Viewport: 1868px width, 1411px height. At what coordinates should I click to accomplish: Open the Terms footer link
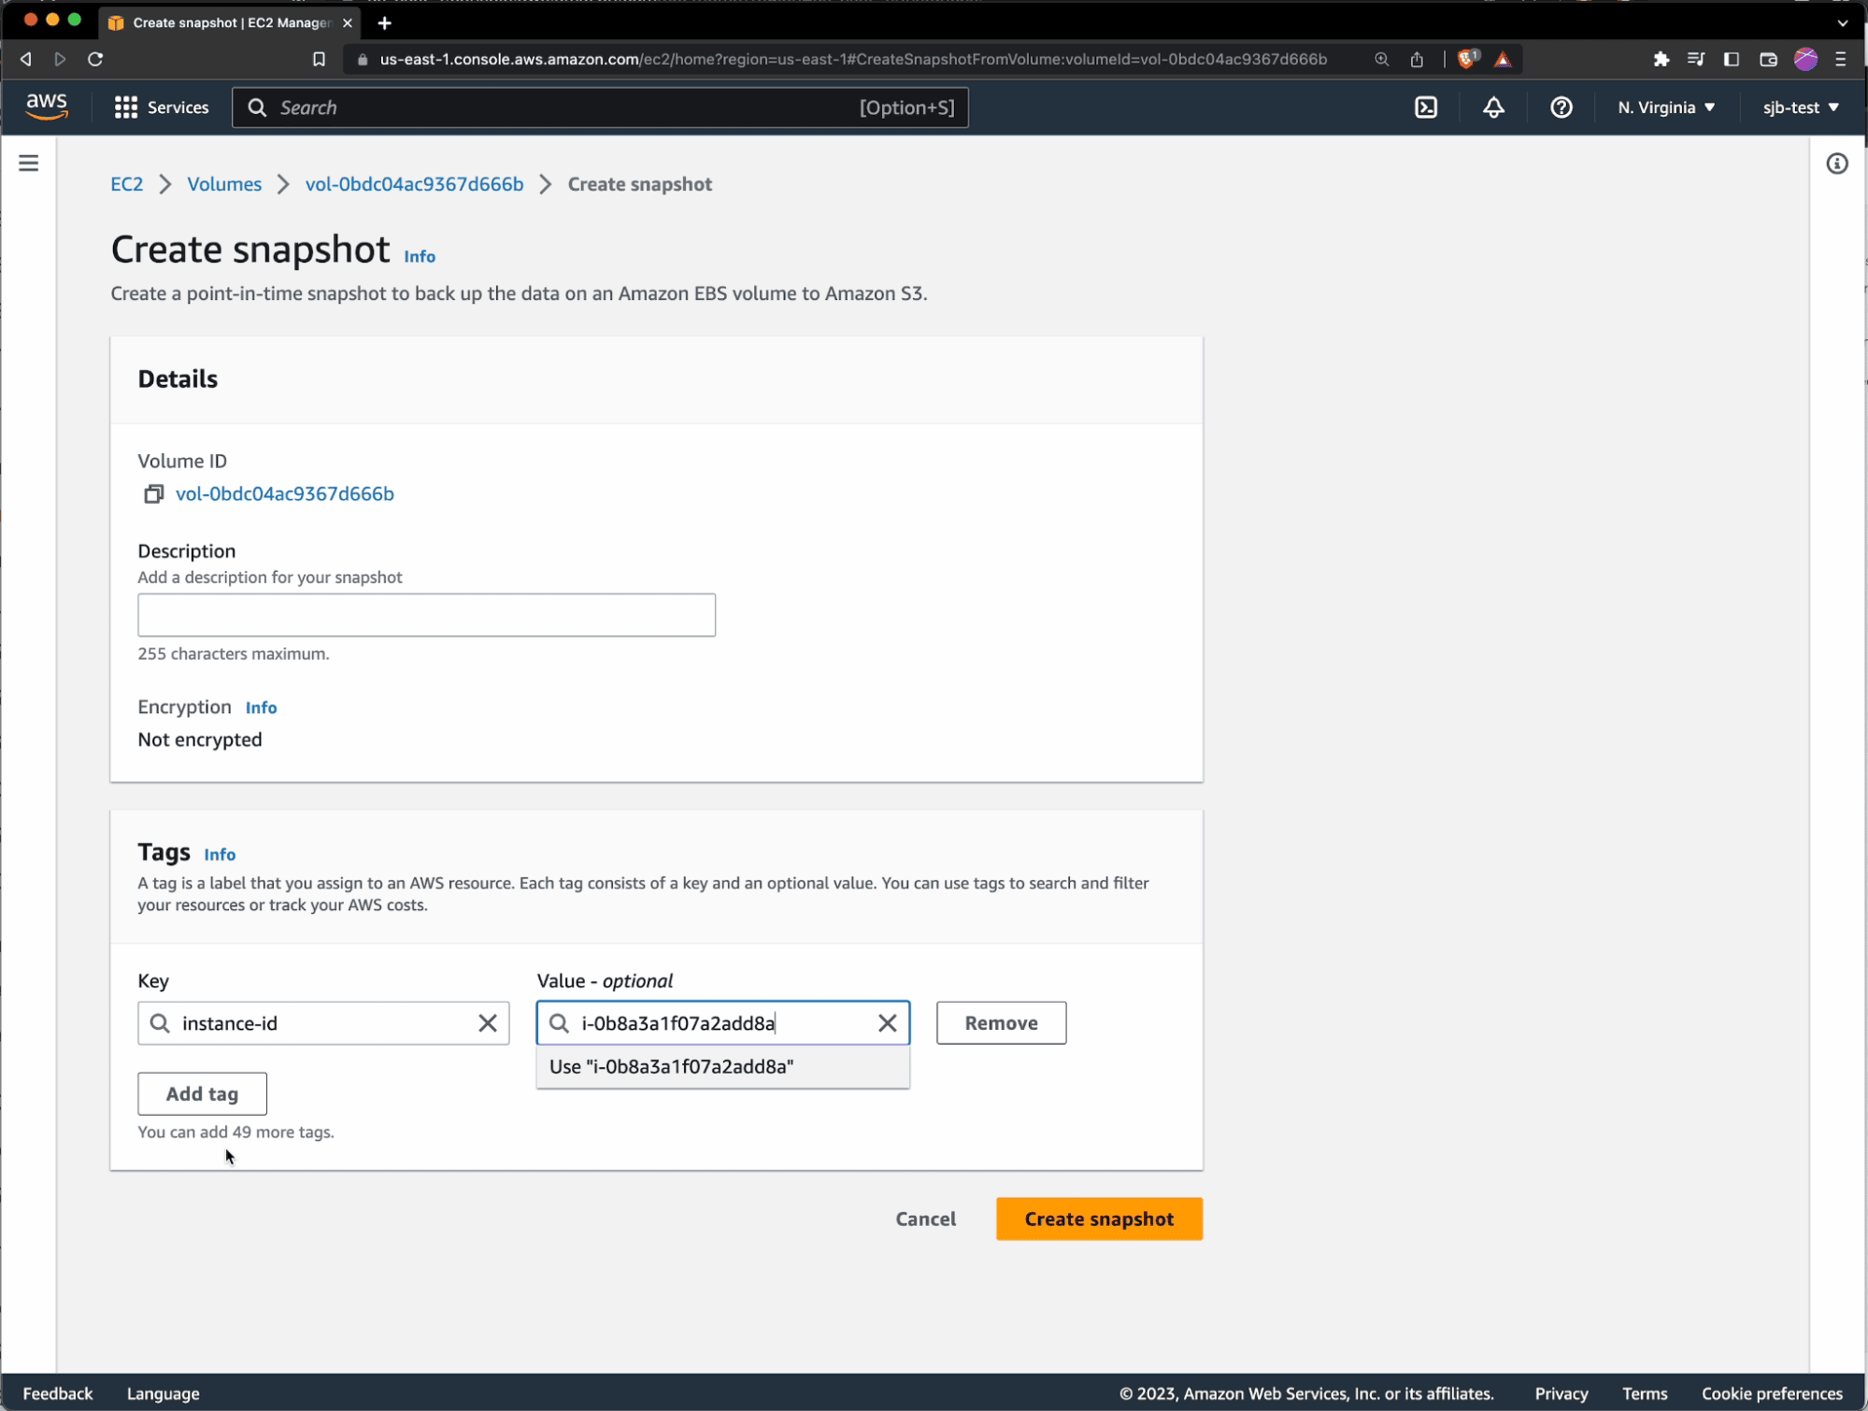[x=1645, y=1393]
